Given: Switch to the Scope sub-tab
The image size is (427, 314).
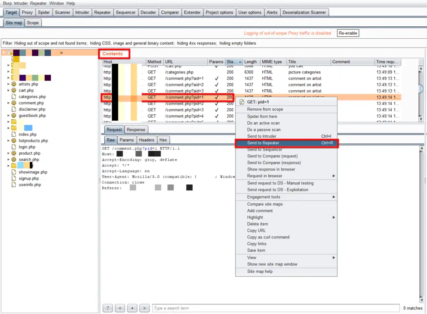Looking at the screenshot, I should tap(33, 23).
